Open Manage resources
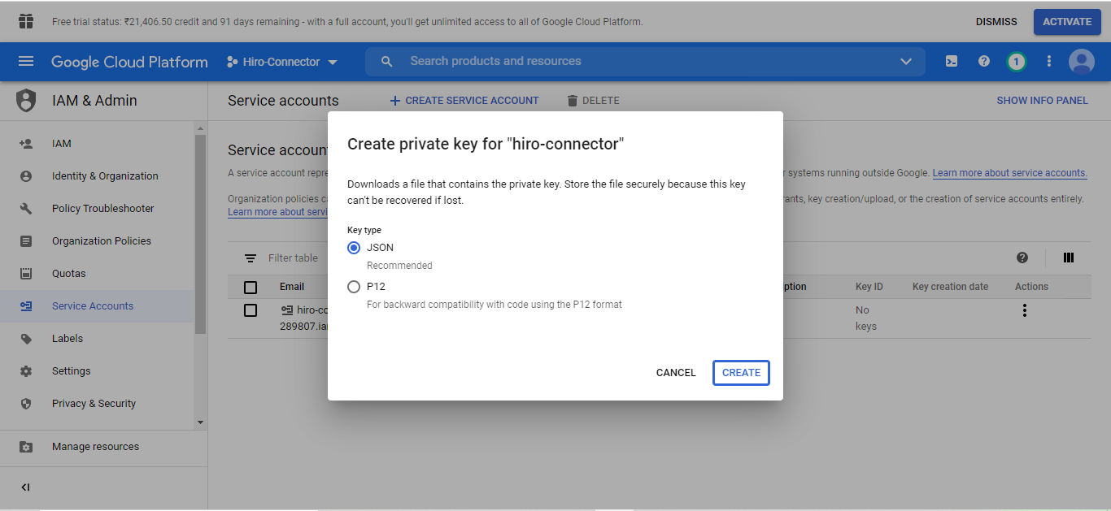1111x511 pixels. click(x=95, y=447)
